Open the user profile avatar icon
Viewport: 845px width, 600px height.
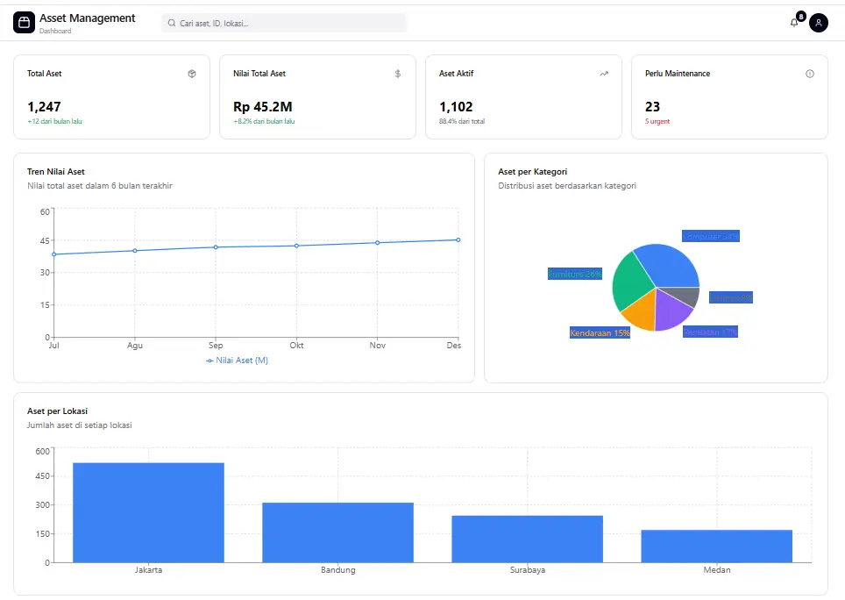pyautogui.click(x=818, y=23)
